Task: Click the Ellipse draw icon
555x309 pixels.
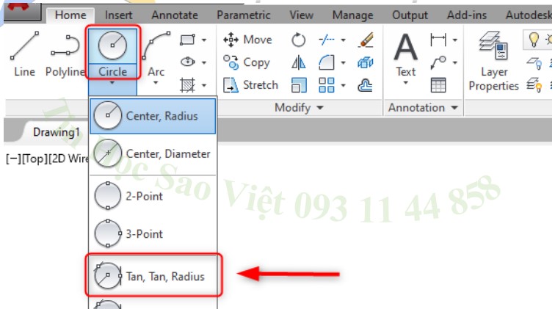Action: (x=188, y=62)
